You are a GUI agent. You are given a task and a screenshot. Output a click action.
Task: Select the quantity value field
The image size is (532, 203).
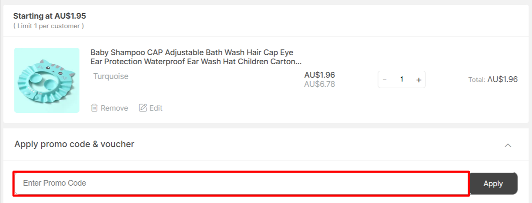pyautogui.click(x=402, y=79)
